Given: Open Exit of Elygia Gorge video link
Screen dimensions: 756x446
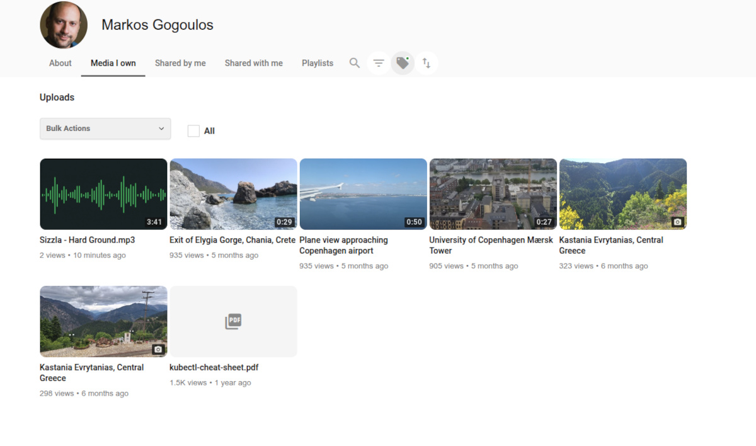Looking at the screenshot, I should pos(232,240).
